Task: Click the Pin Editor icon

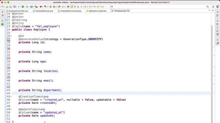Action: click(111, 7)
